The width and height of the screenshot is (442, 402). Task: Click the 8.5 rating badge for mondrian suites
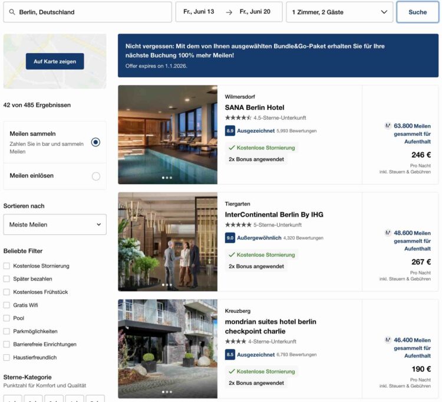230,355
